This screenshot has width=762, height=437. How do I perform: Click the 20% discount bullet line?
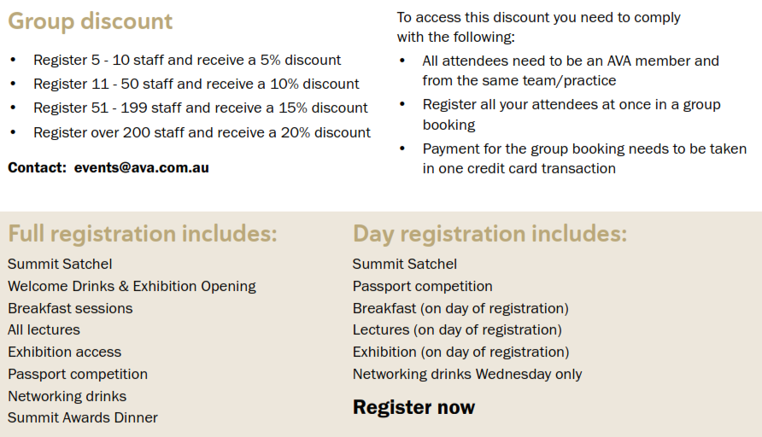pyautogui.click(x=202, y=132)
